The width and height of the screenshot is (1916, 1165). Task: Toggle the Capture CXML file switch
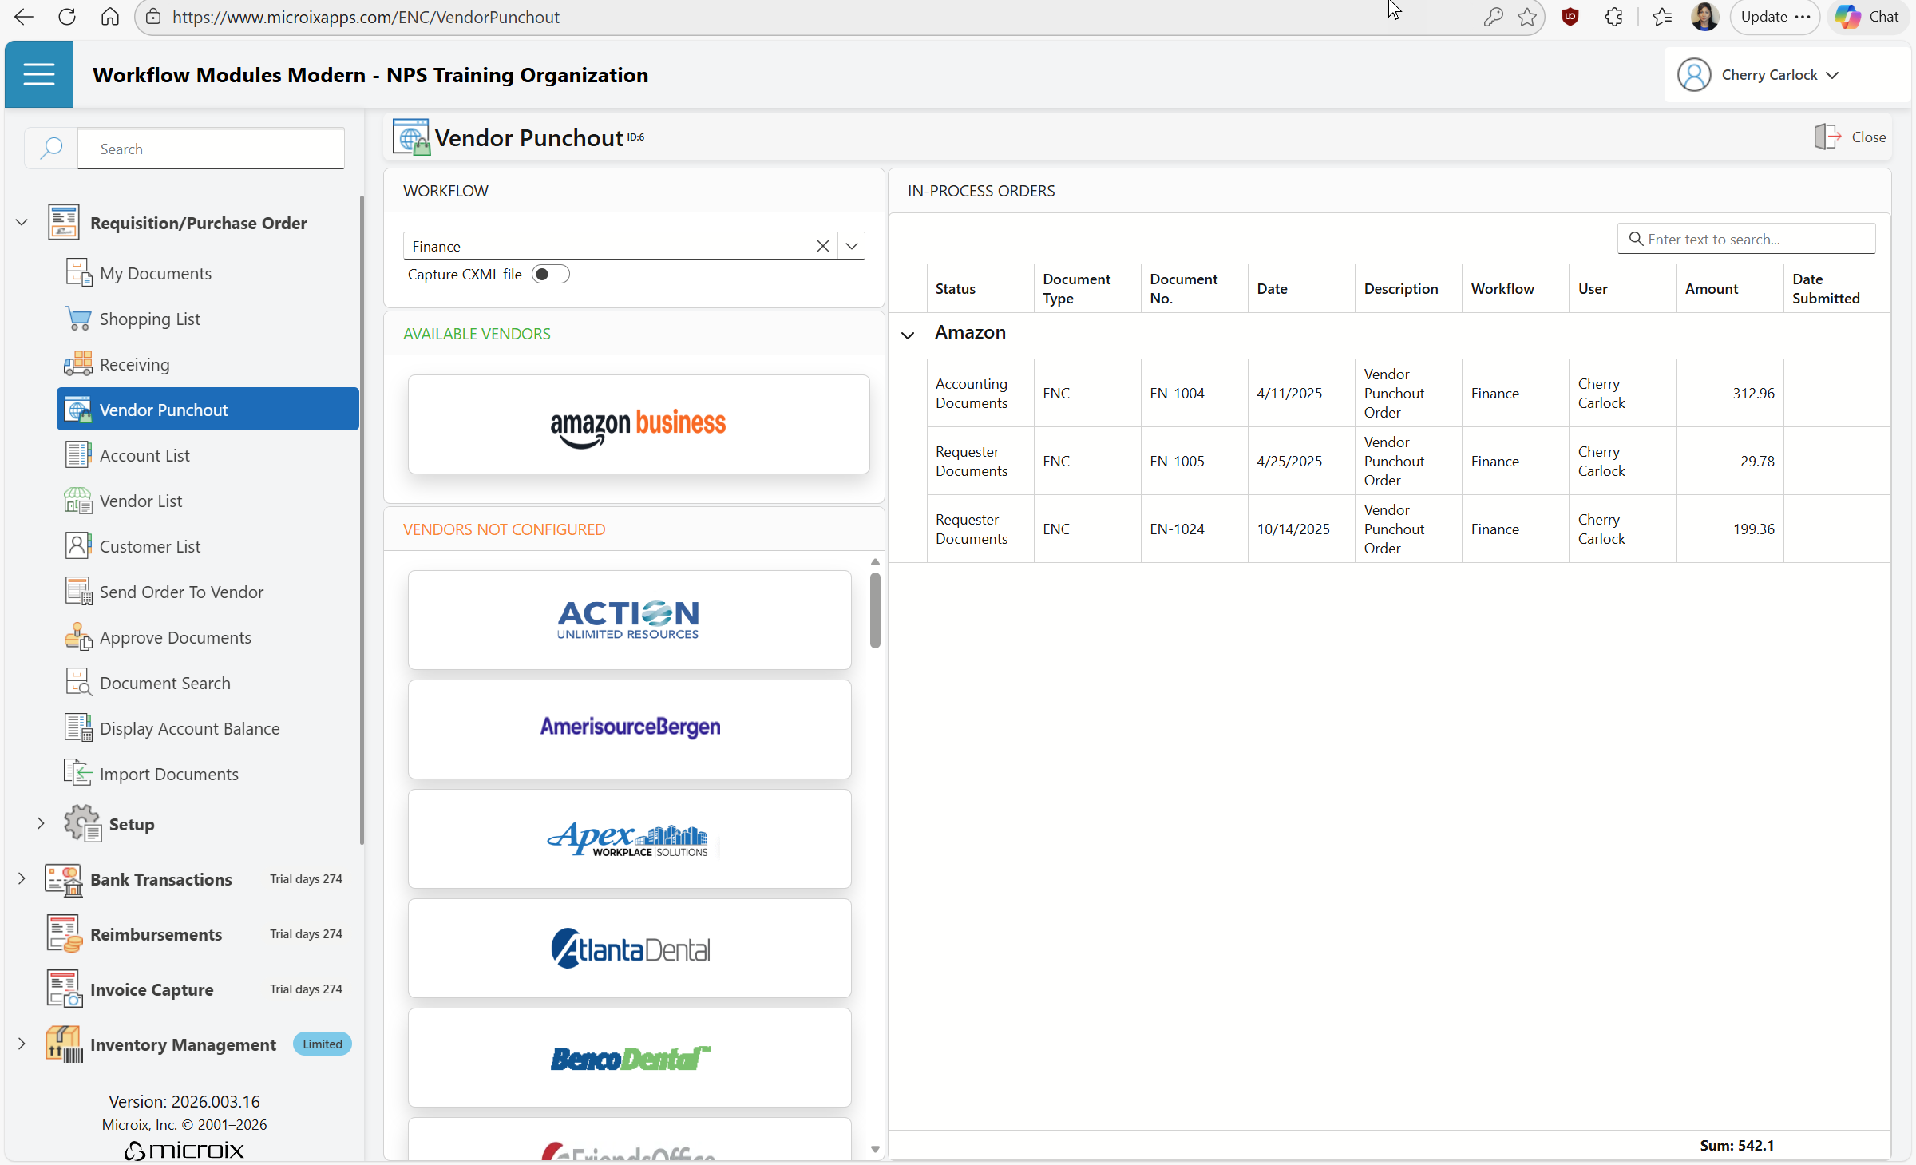550,275
